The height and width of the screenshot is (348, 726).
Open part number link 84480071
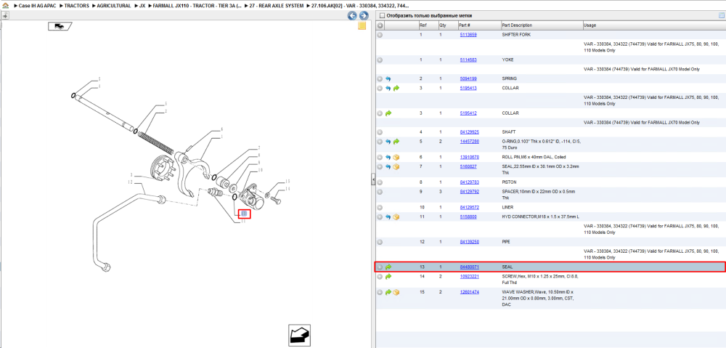[469, 267]
